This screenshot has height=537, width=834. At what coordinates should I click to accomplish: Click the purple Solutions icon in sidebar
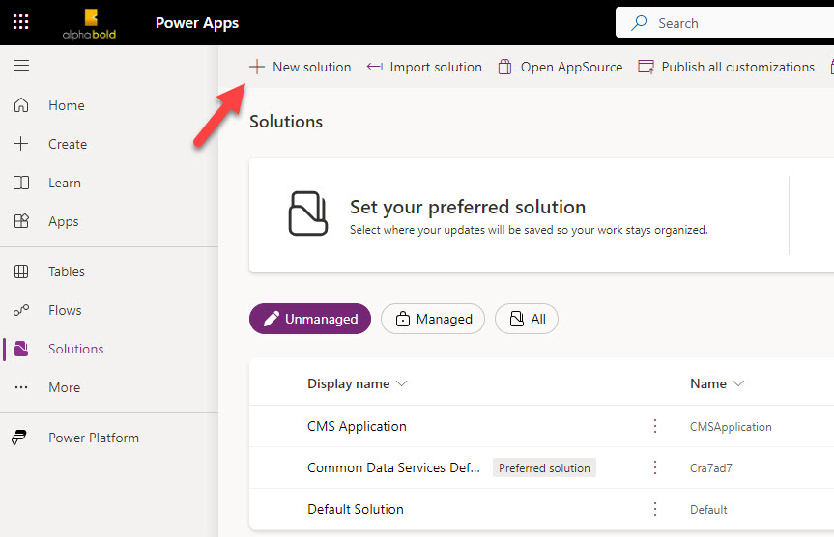pos(21,349)
